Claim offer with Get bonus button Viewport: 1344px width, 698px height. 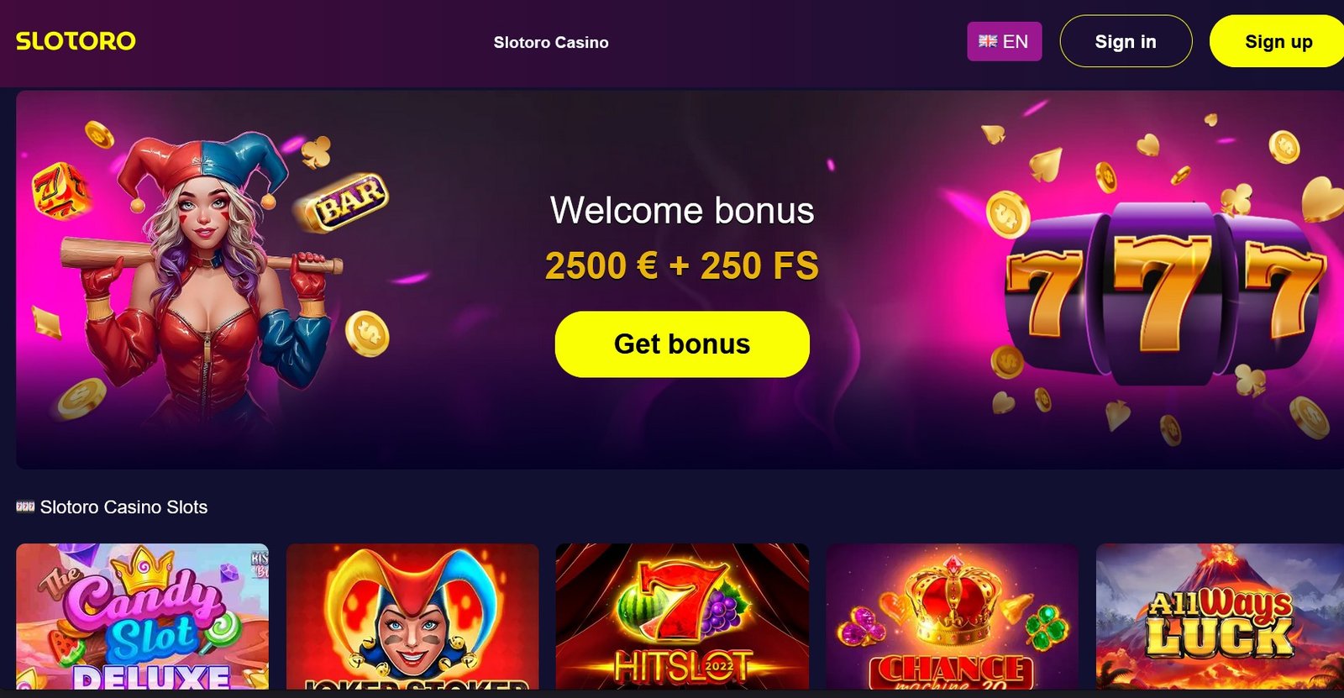pyautogui.click(x=682, y=344)
